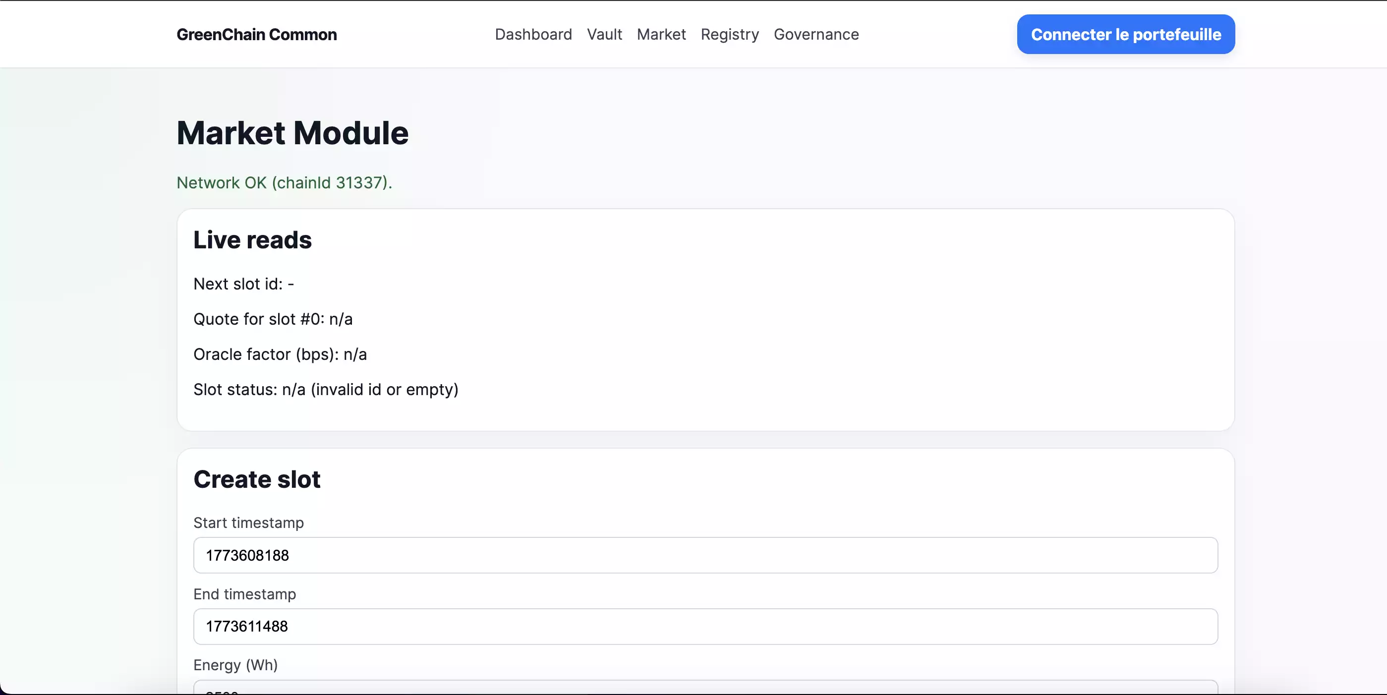Click the Market Module page heading

(x=292, y=133)
